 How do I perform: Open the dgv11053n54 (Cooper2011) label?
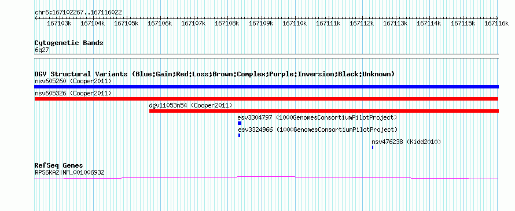tap(190, 105)
